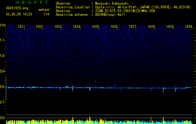
Task: Click the A504HB(yagi 4el) antenna text
Action: (110, 15)
